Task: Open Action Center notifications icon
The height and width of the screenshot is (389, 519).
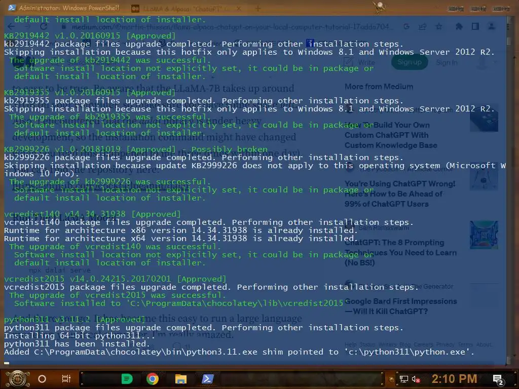Action: tap(498, 380)
